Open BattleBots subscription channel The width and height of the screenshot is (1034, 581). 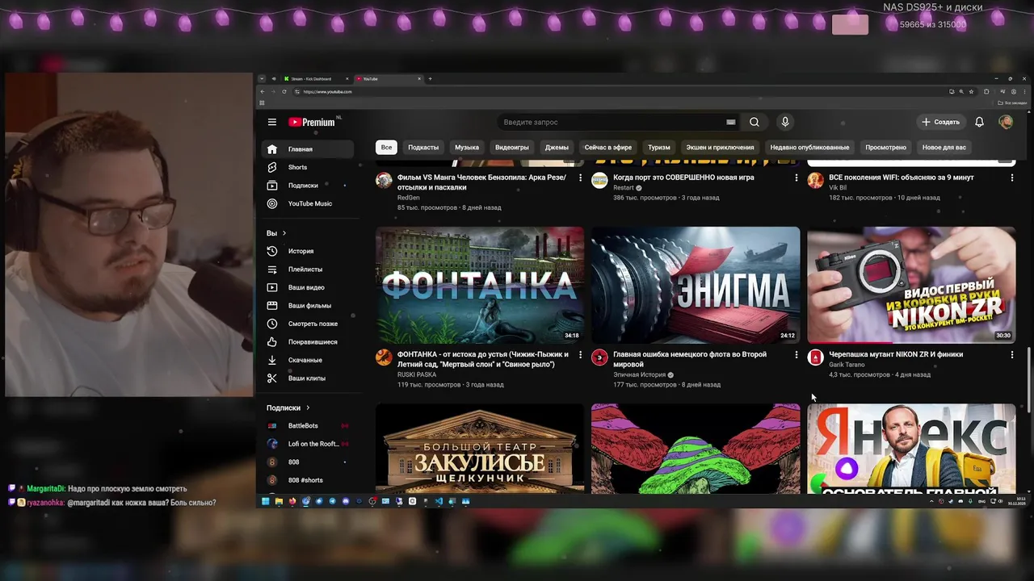308,426
